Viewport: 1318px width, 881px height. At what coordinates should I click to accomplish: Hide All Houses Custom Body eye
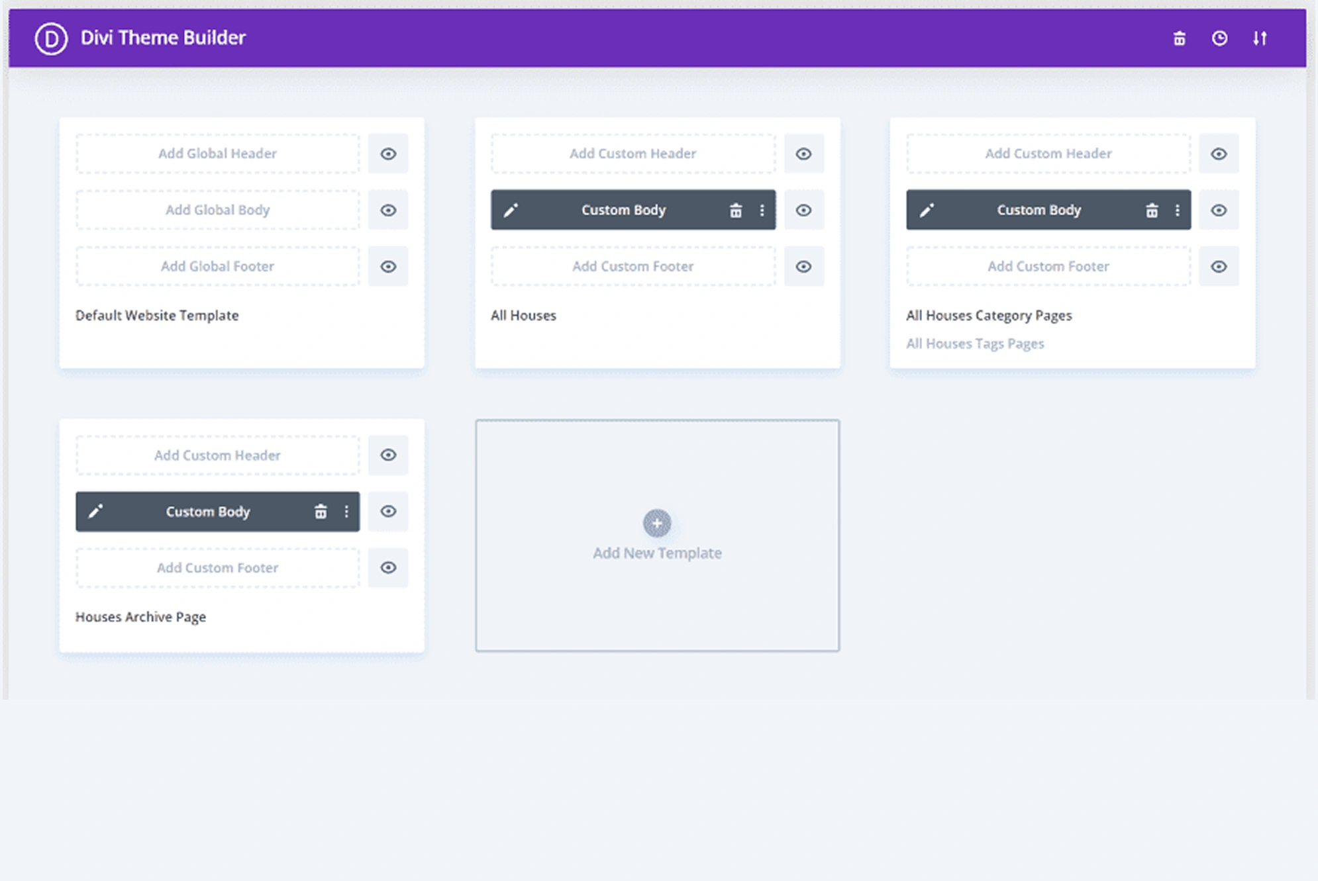tap(803, 210)
